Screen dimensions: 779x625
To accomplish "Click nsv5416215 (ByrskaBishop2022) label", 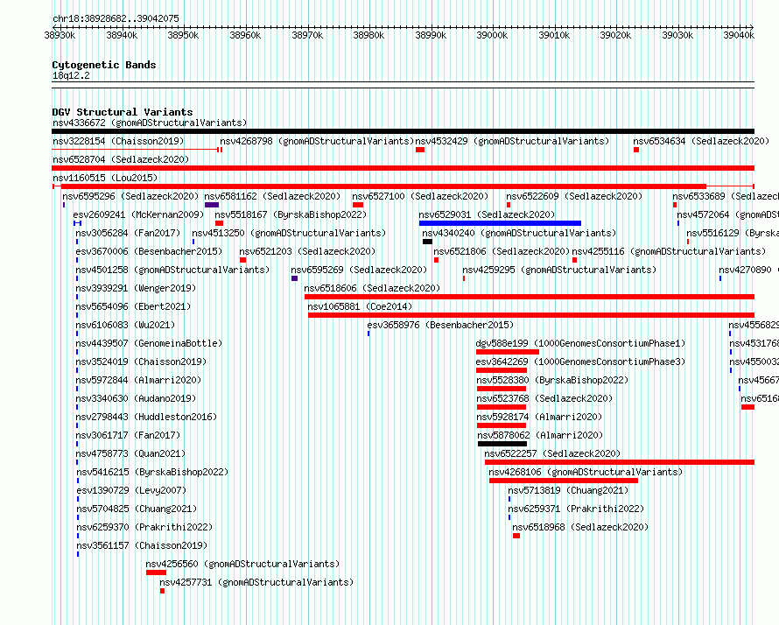I will coord(152,472).
